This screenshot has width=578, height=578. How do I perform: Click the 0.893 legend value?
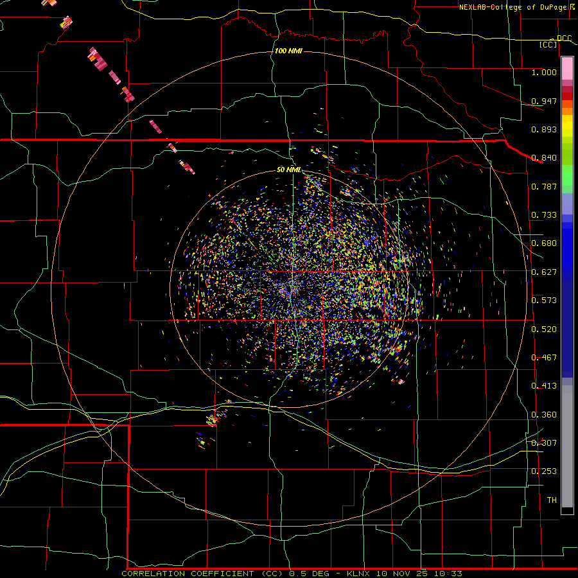tap(544, 129)
